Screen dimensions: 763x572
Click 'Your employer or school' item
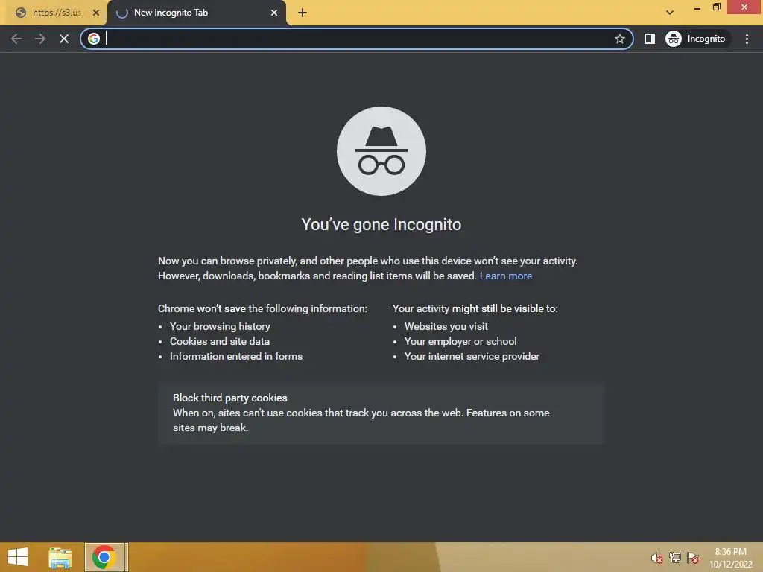tap(460, 341)
